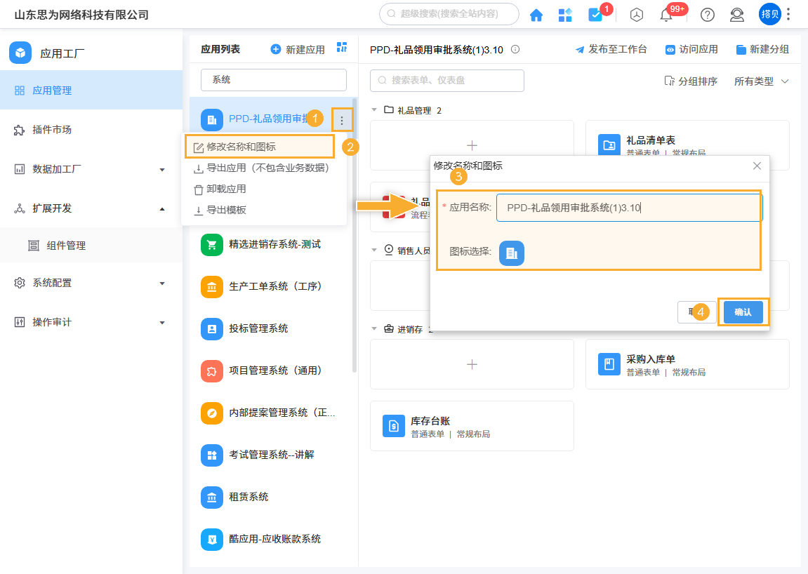Click the 应用名称 input field
This screenshot has height=574, width=808.
tap(629, 207)
